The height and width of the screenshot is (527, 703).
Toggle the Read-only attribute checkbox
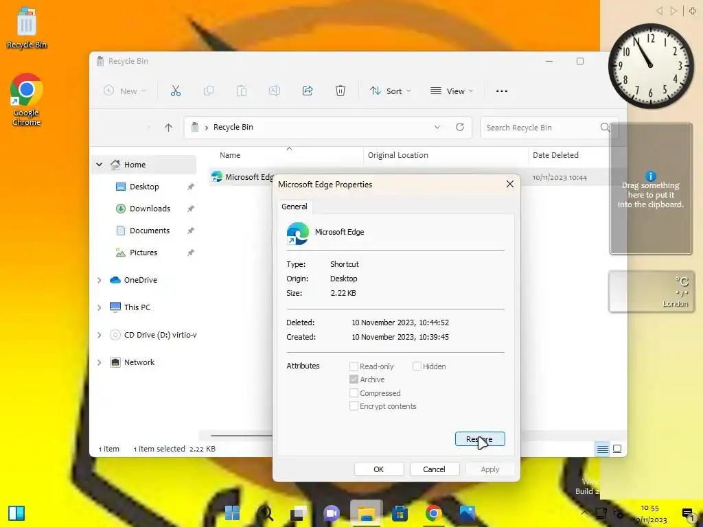coord(354,366)
